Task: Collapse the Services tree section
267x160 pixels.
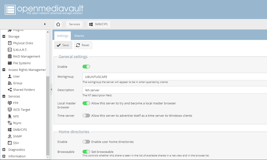Action: (4, 96)
